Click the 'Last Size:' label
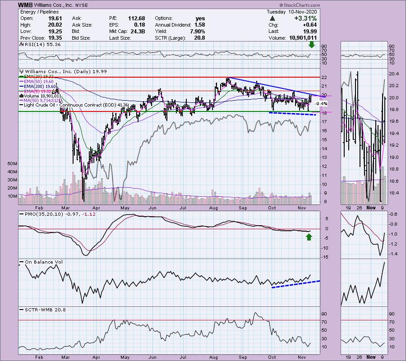Screen dimensions: 406x361 click(120, 38)
